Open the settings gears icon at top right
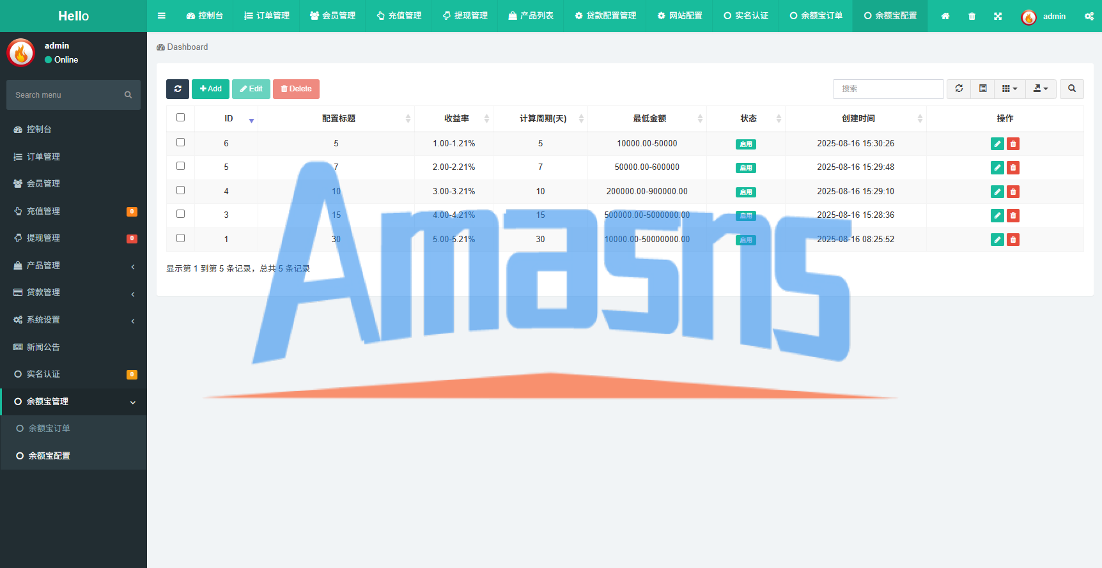This screenshot has height=568, width=1102. (x=1089, y=16)
